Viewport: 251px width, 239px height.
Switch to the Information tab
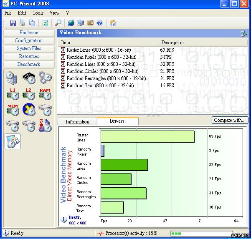pos(78,121)
